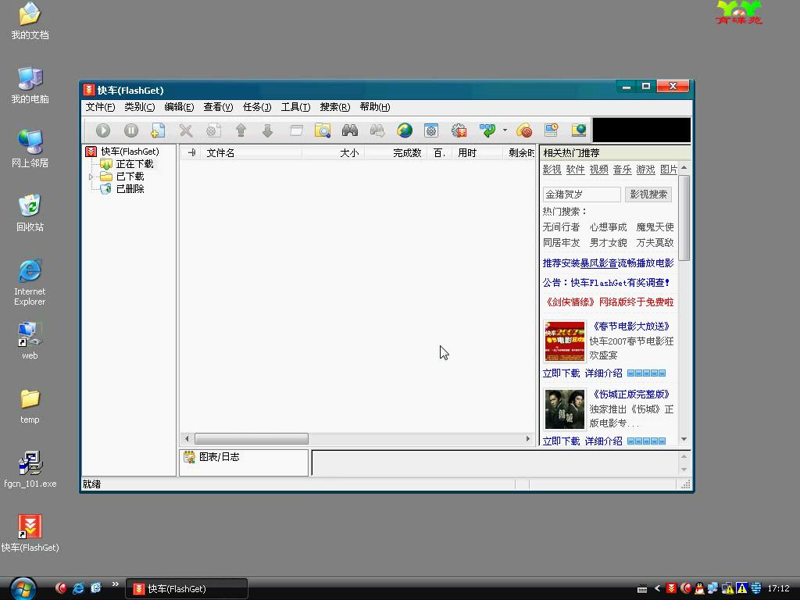800x600 pixels.
Task: Open the 工具(T) menu
Action: coord(295,106)
